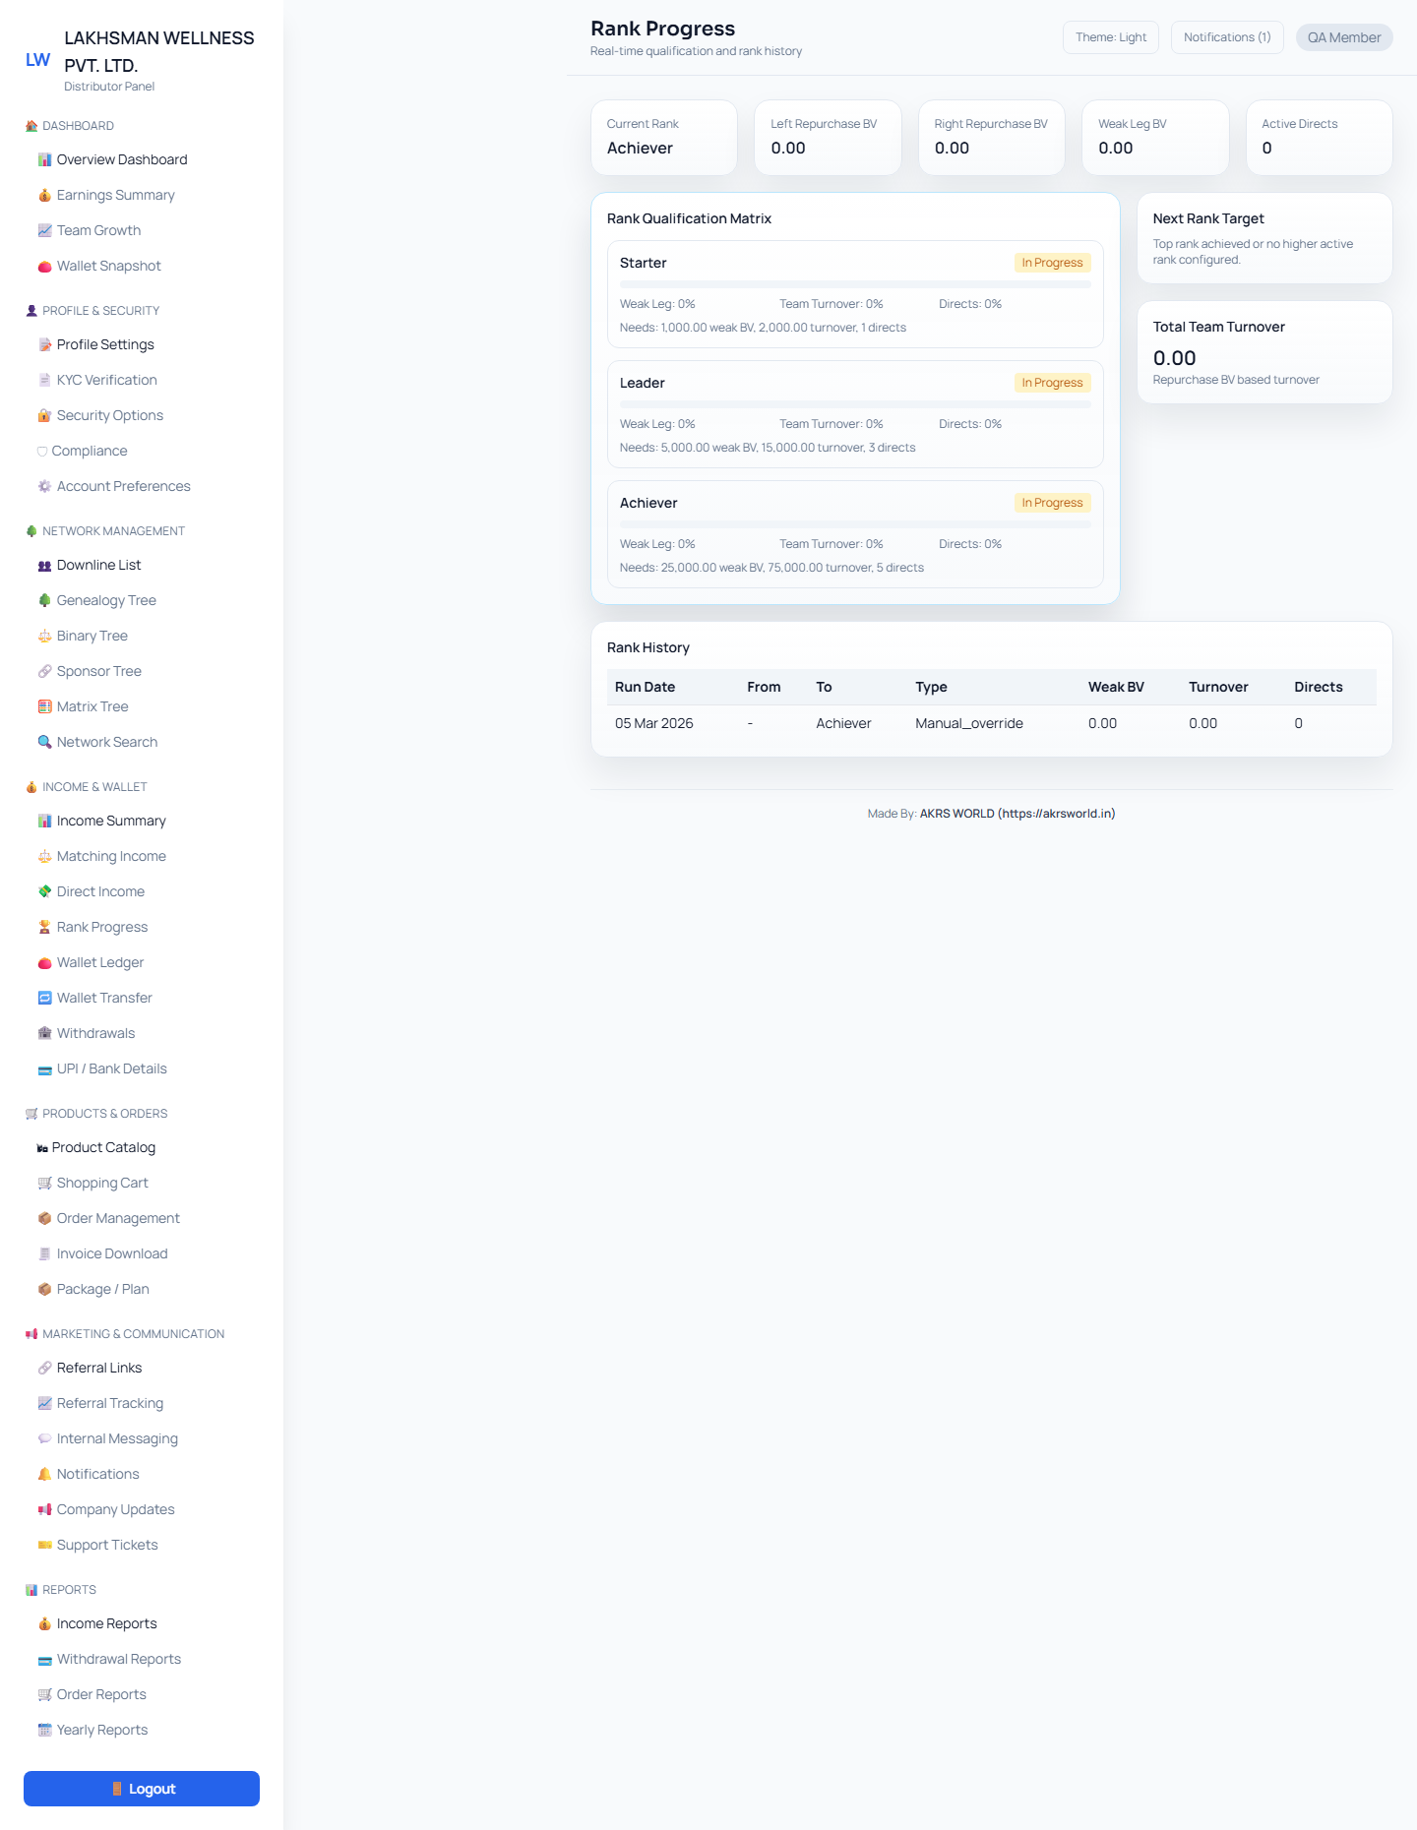The width and height of the screenshot is (1417, 1830).
Task: Click the Notifications bell icon in the sidebar
Action: pos(44,1474)
